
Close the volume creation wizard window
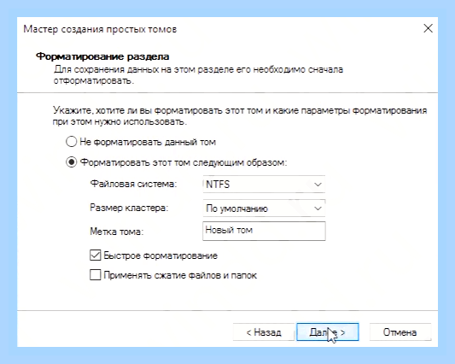[428, 28]
